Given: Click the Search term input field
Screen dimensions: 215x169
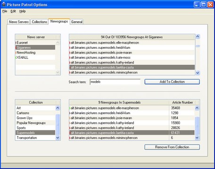Looking at the screenshot, I should [115, 82].
